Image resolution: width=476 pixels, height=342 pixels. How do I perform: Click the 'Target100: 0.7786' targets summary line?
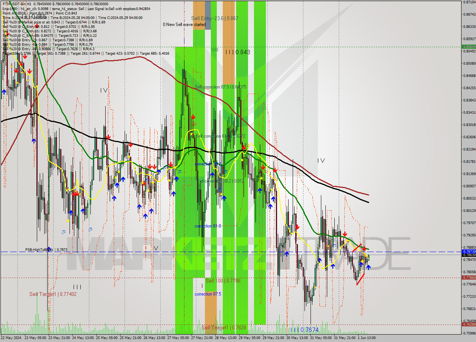[86, 53]
